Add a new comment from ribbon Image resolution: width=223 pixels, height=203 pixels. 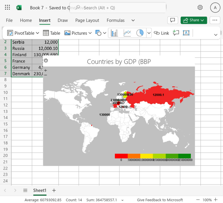pos(176,33)
